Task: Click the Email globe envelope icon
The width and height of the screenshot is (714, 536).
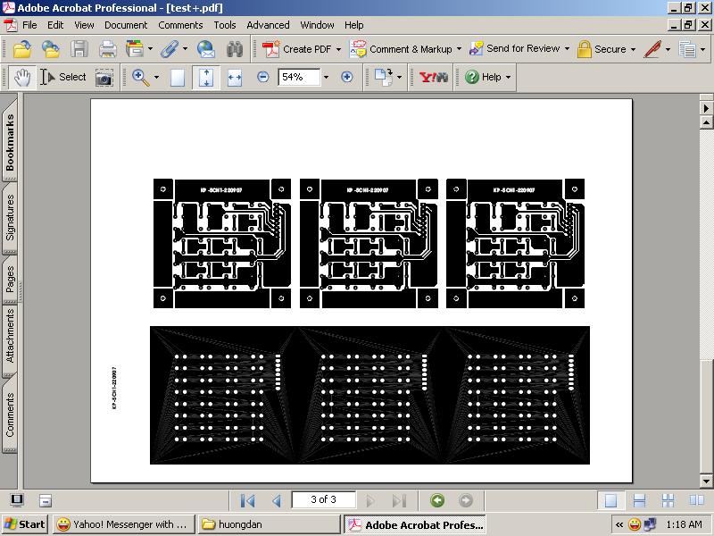Action: tap(206, 49)
